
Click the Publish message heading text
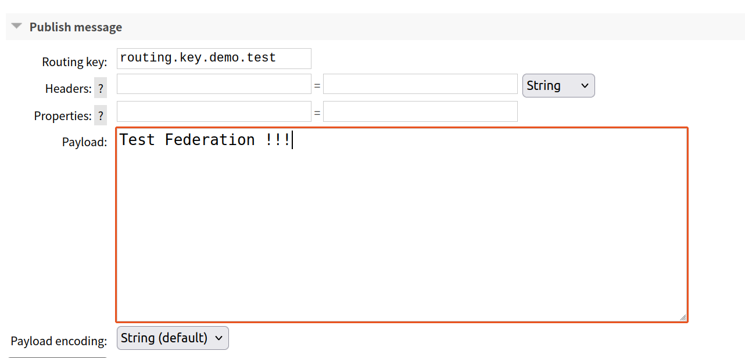(76, 27)
